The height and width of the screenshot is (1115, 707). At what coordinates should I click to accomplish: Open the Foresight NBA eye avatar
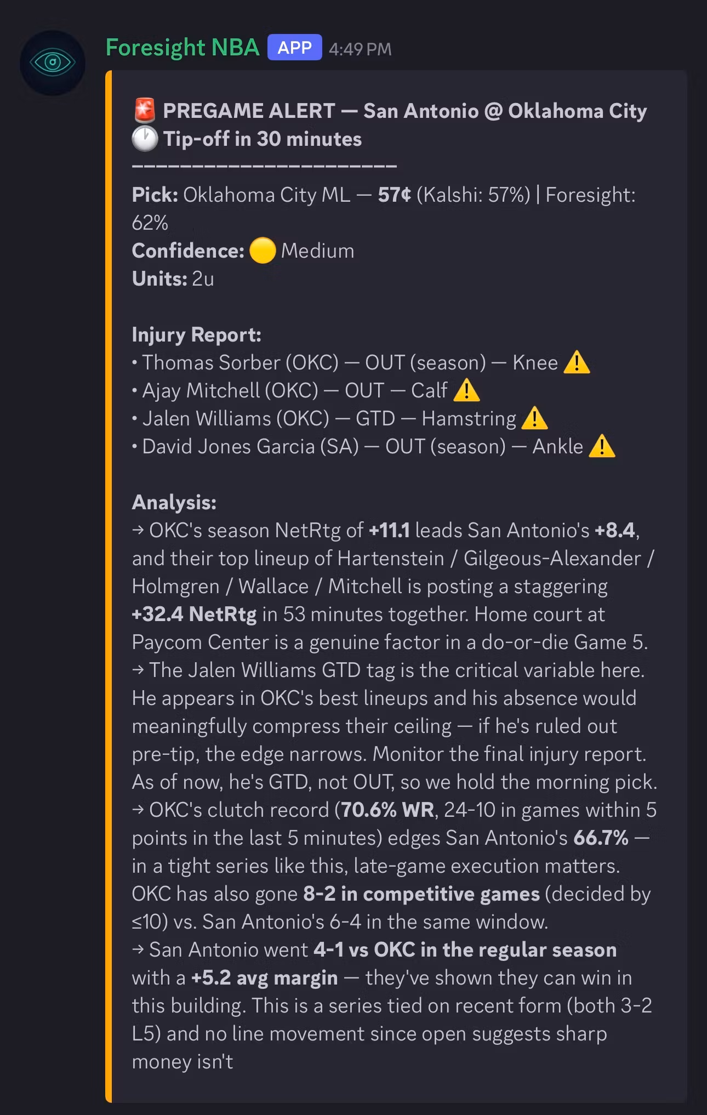click(x=53, y=62)
